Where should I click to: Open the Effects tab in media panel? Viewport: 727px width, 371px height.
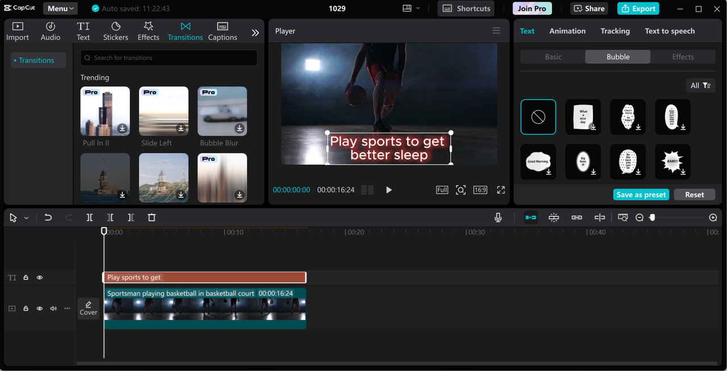tap(148, 31)
